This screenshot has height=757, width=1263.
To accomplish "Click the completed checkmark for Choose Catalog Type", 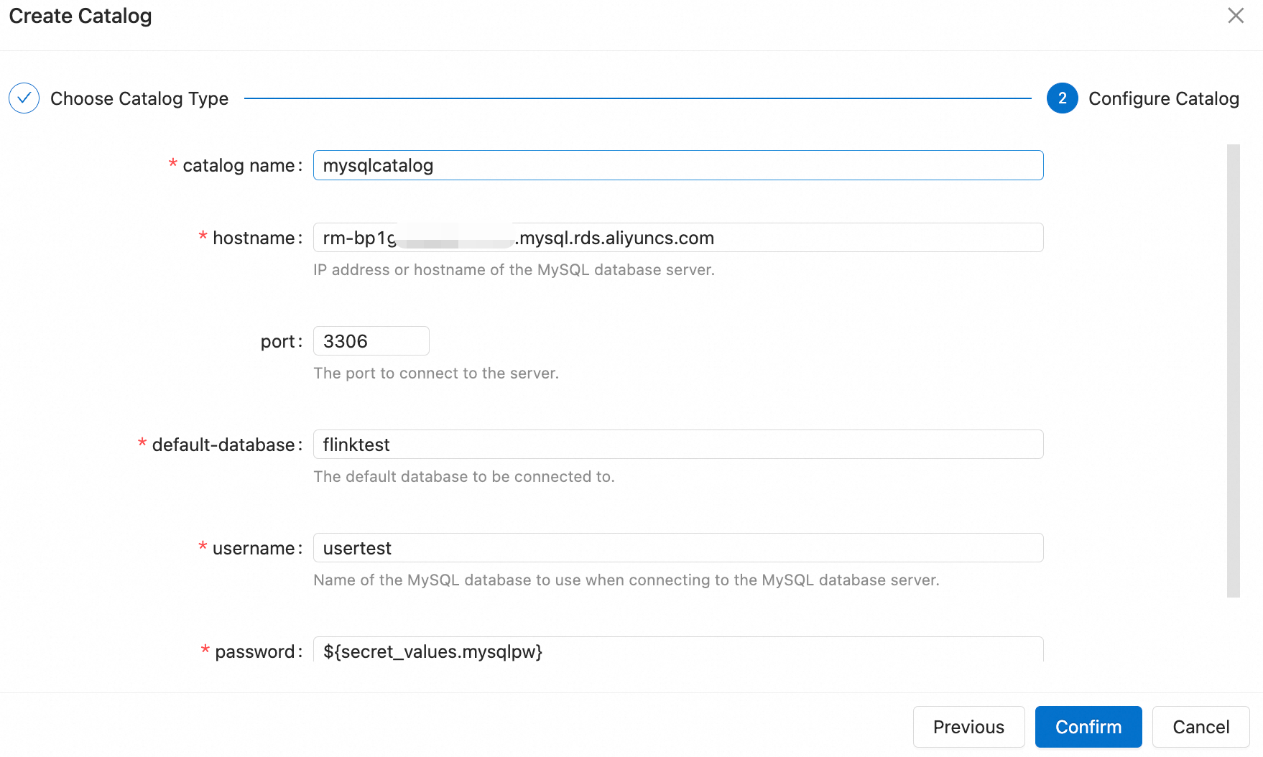I will coord(24,98).
